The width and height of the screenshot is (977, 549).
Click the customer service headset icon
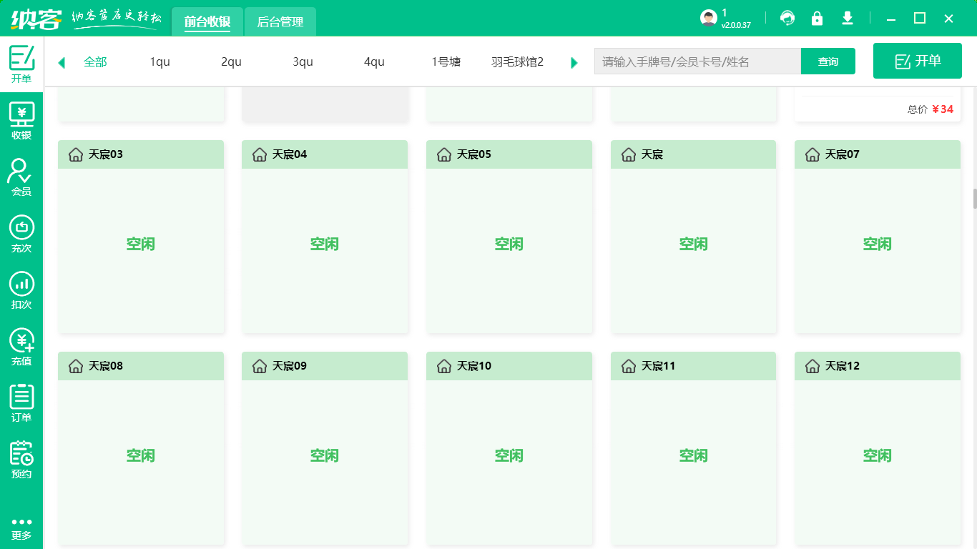[x=787, y=19]
